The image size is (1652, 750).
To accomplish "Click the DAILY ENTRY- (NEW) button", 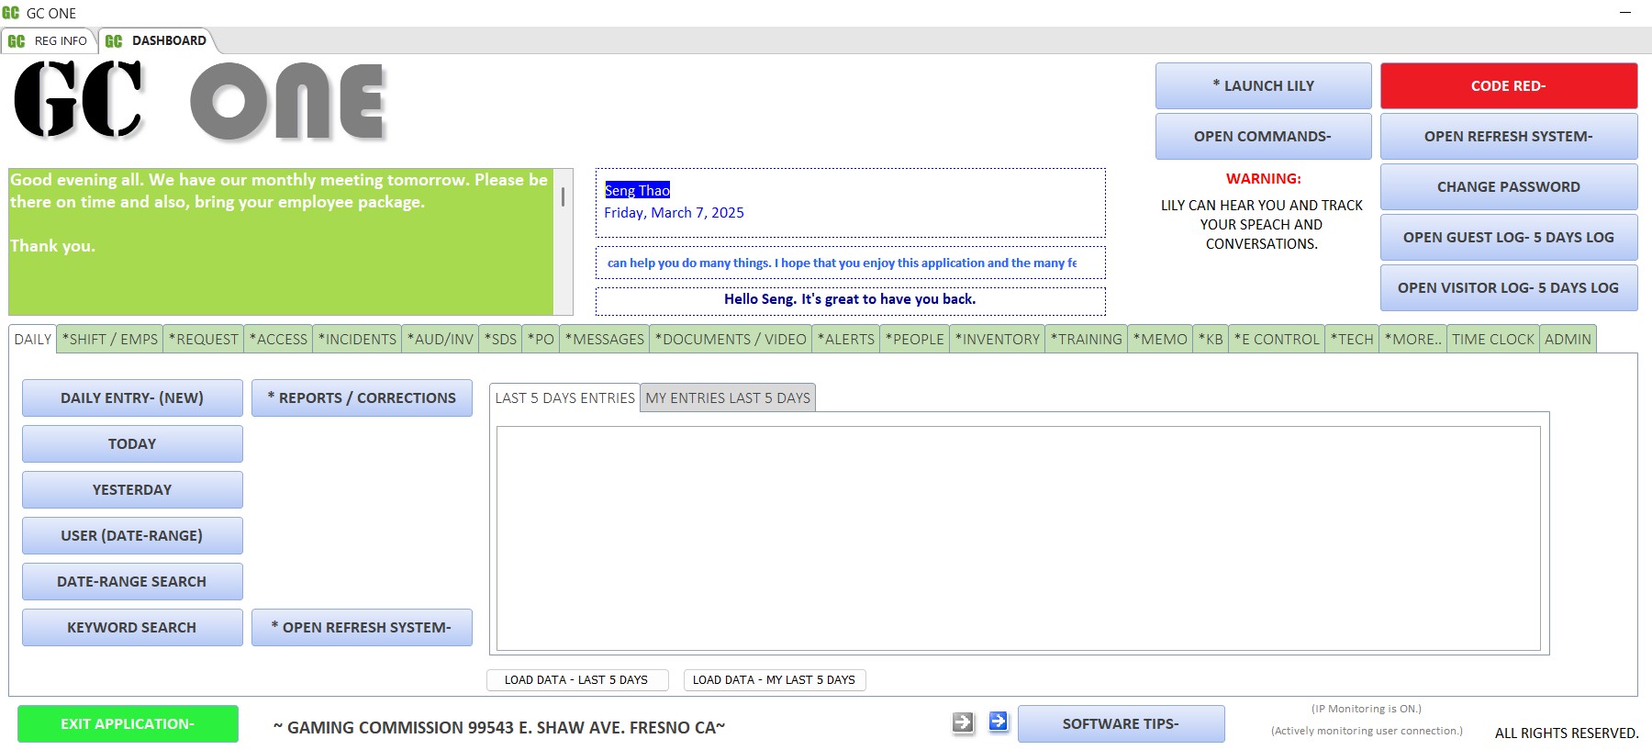I will 132,398.
